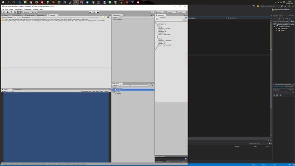Select the Rotate tool in Unity toolbar

pos(11,12)
